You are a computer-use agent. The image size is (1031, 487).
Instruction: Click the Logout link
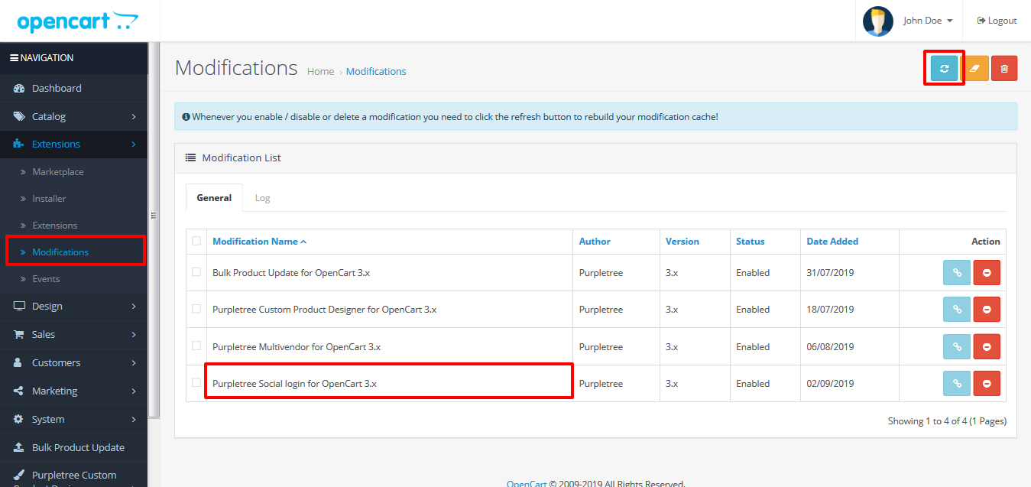coord(997,21)
